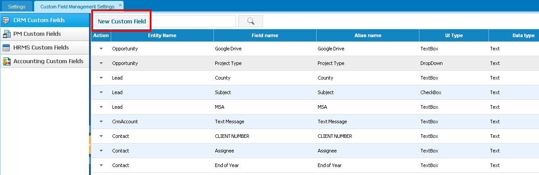
Task: Click TextBox UI type in MSA row
Action: pos(454,107)
